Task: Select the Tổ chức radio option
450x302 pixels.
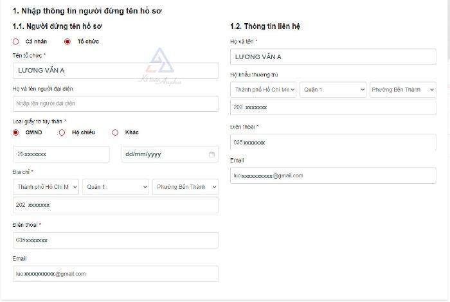Action: 67,41
